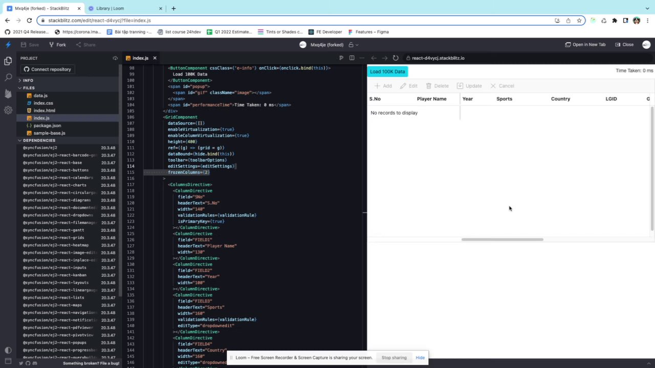Click the grid Edit toolbar button

coord(409,86)
